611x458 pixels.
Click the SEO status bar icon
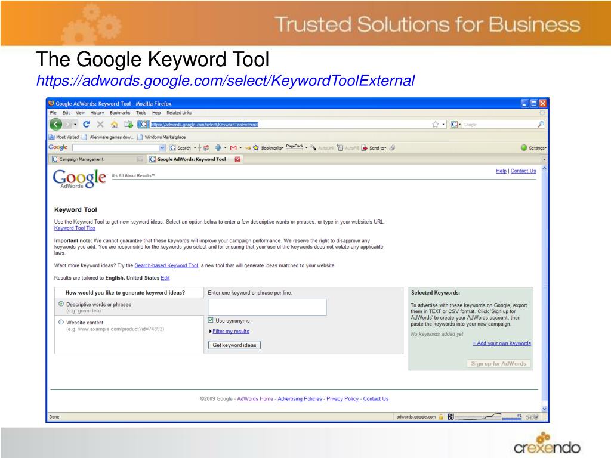pyautogui.click(x=532, y=417)
